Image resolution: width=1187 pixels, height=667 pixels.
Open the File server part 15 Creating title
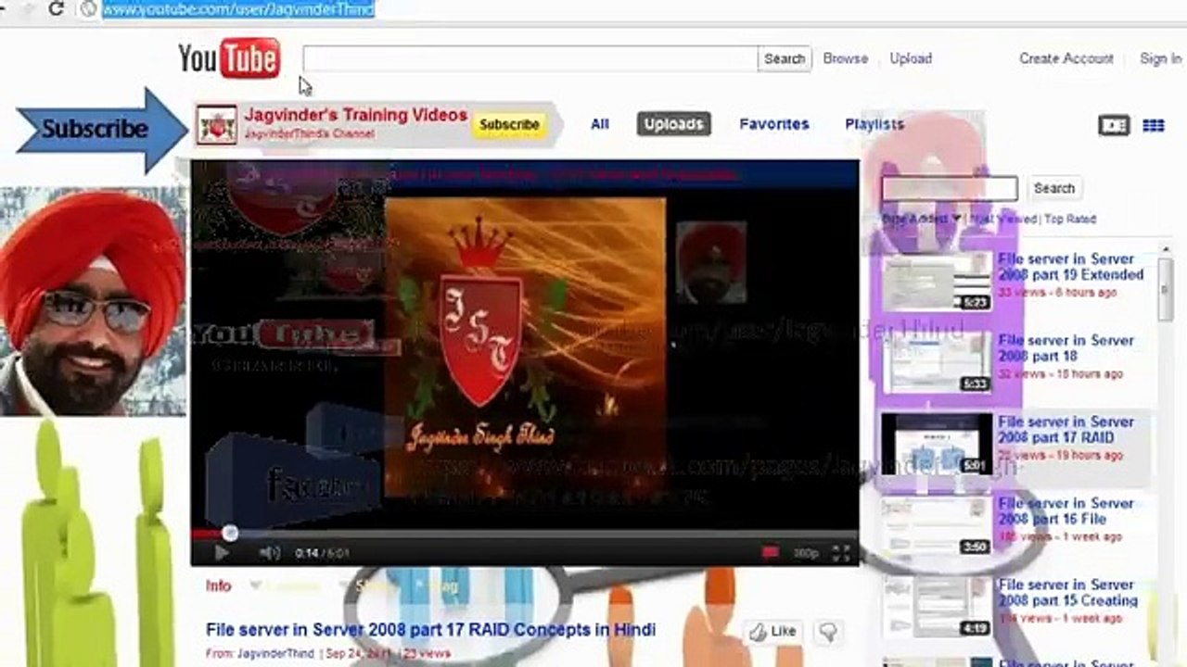(1067, 593)
